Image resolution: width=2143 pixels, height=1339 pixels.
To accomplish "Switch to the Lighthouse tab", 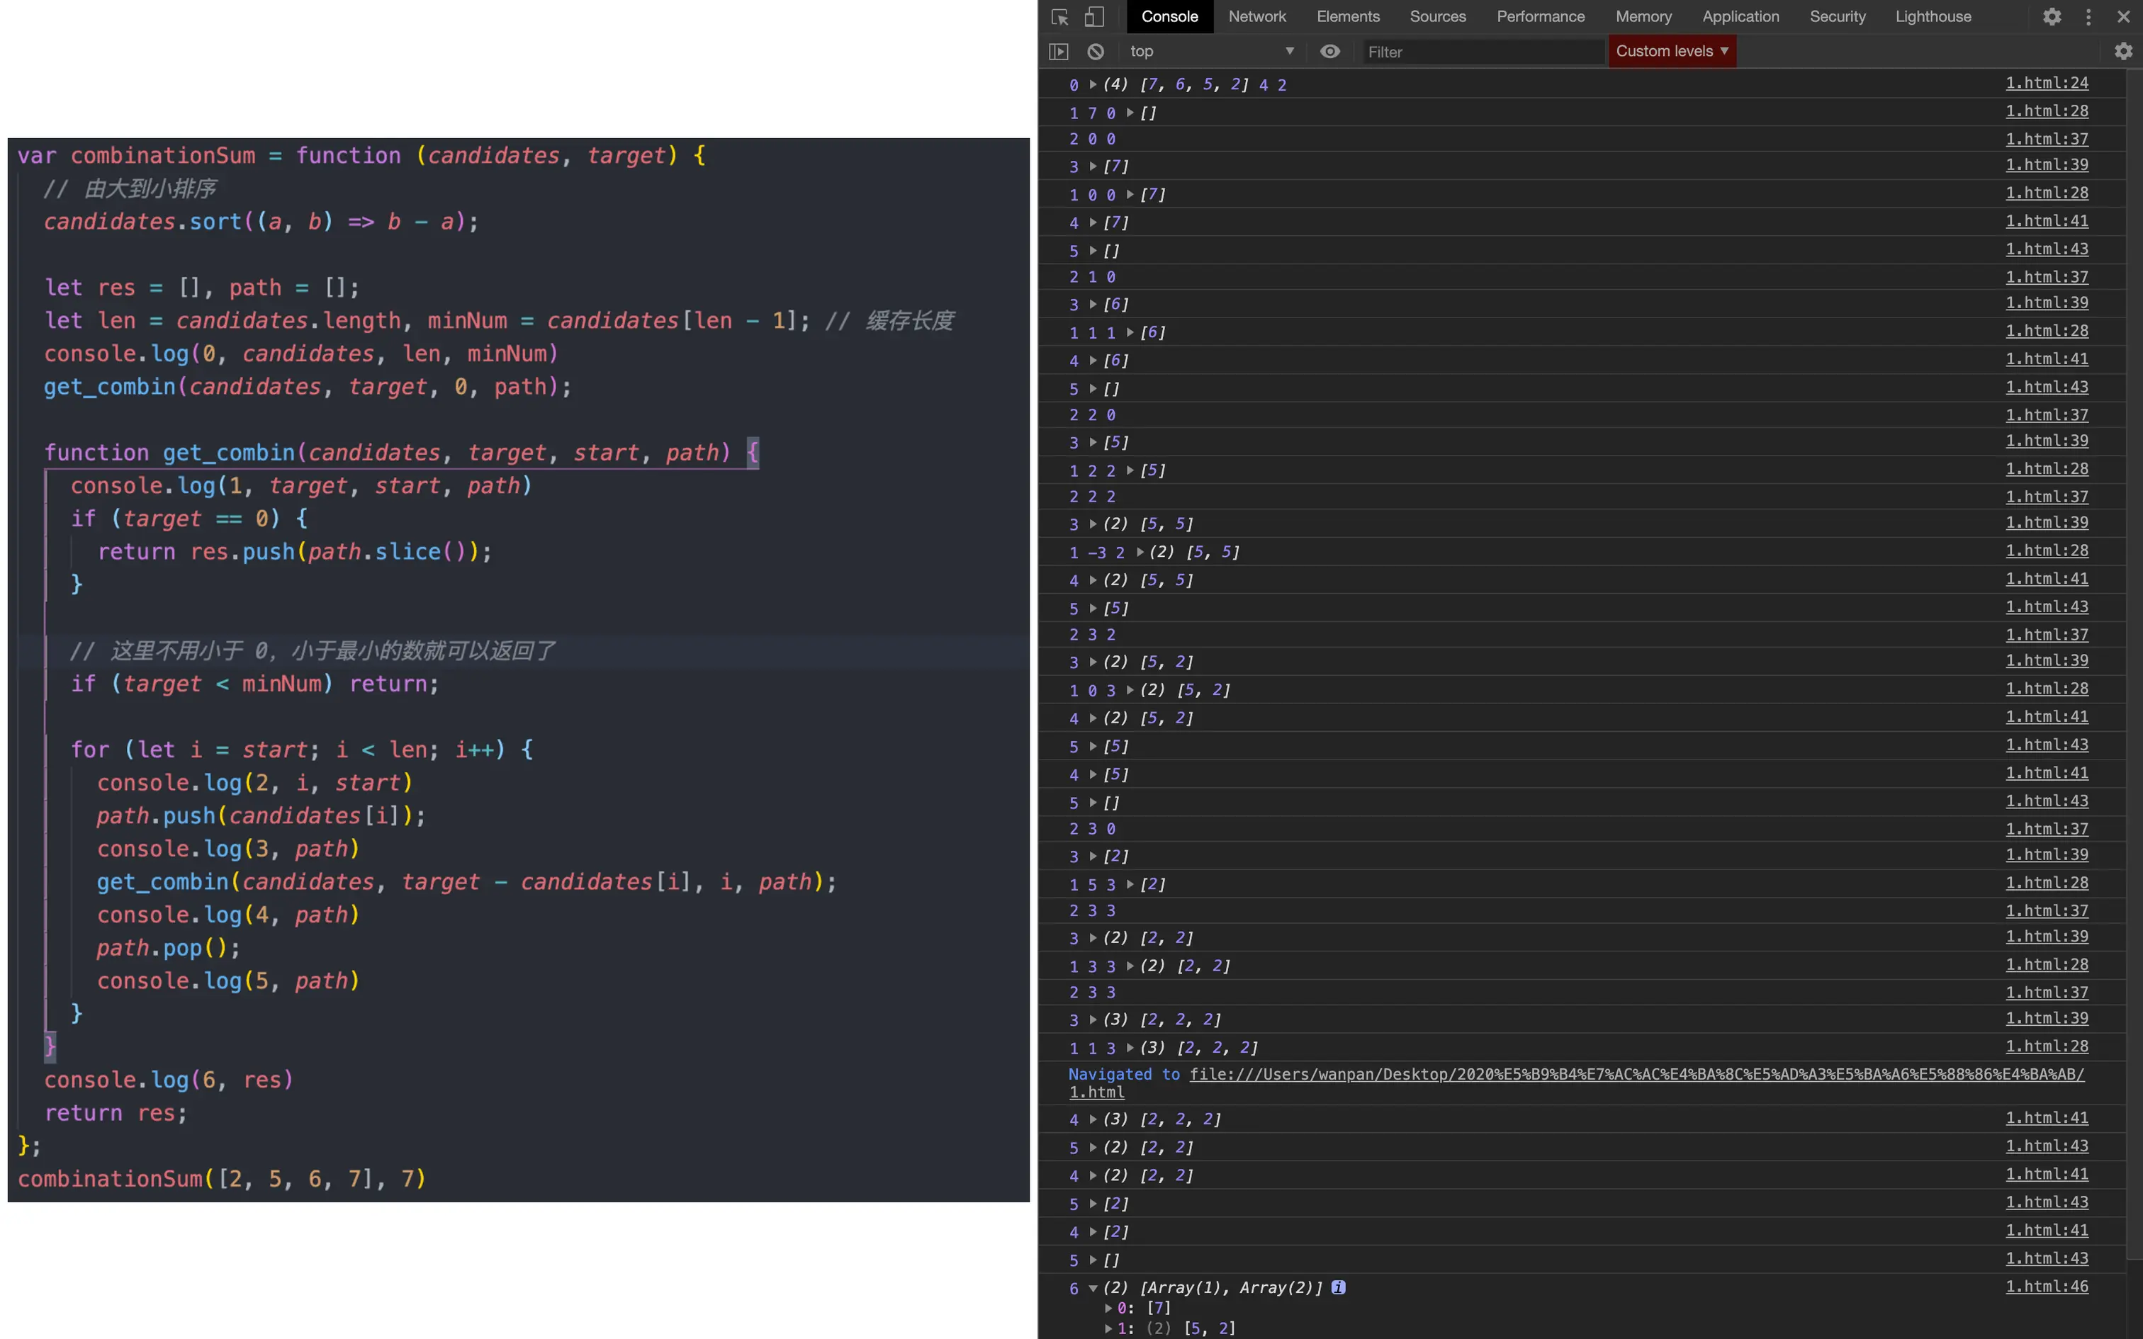I will 1933,17.
